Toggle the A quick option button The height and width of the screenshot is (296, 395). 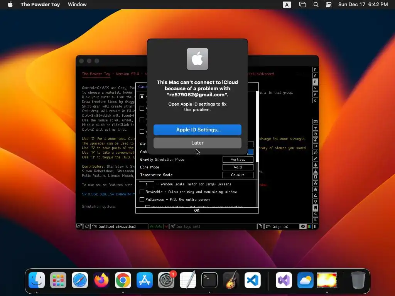tap(315, 94)
